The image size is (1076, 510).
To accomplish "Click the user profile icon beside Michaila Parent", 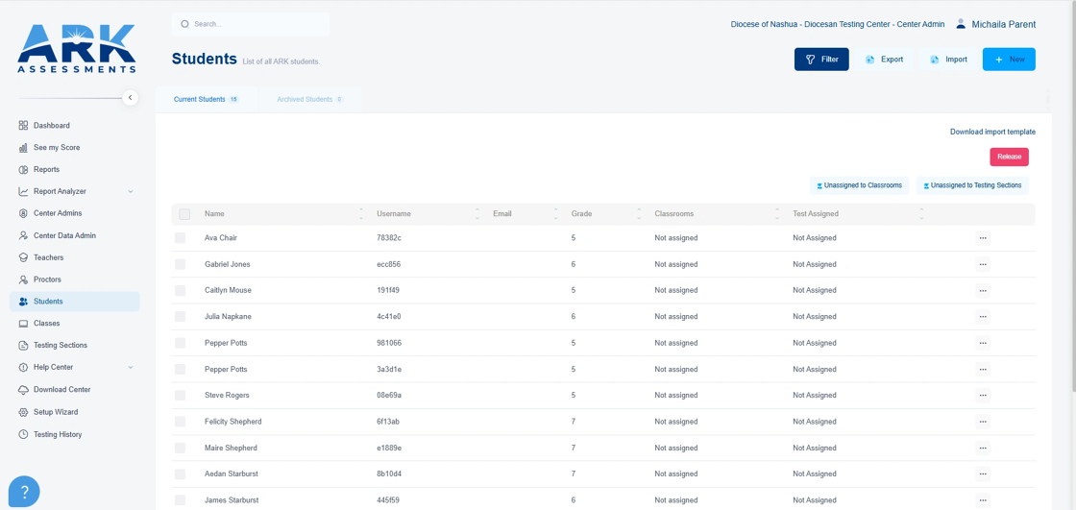I will point(961,24).
